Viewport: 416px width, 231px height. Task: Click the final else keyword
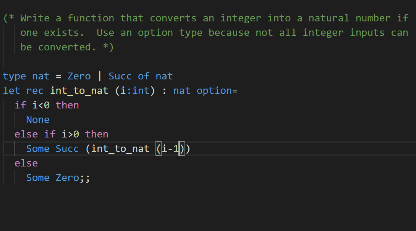point(26,163)
